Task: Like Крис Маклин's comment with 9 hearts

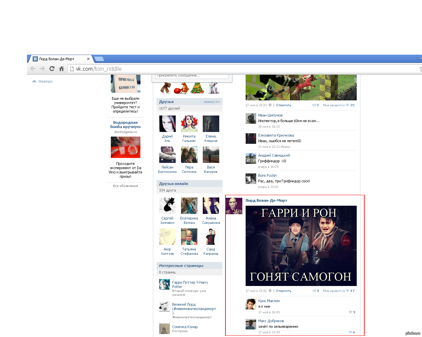Action: pyautogui.click(x=352, y=312)
